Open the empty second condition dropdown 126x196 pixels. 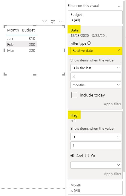point(96,165)
